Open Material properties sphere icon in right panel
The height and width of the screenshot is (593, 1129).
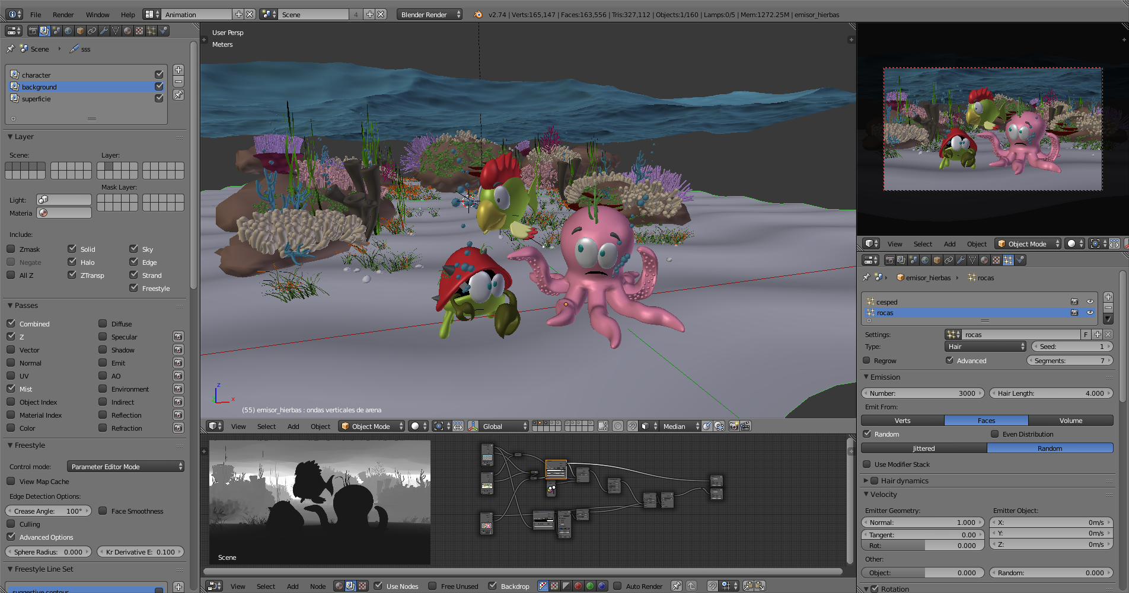click(x=984, y=260)
